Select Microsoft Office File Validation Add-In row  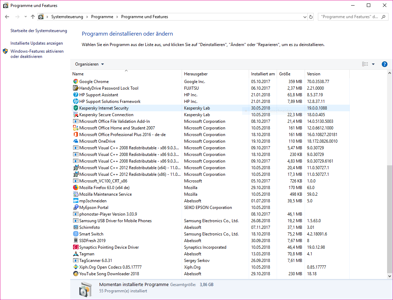coord(210,121)
